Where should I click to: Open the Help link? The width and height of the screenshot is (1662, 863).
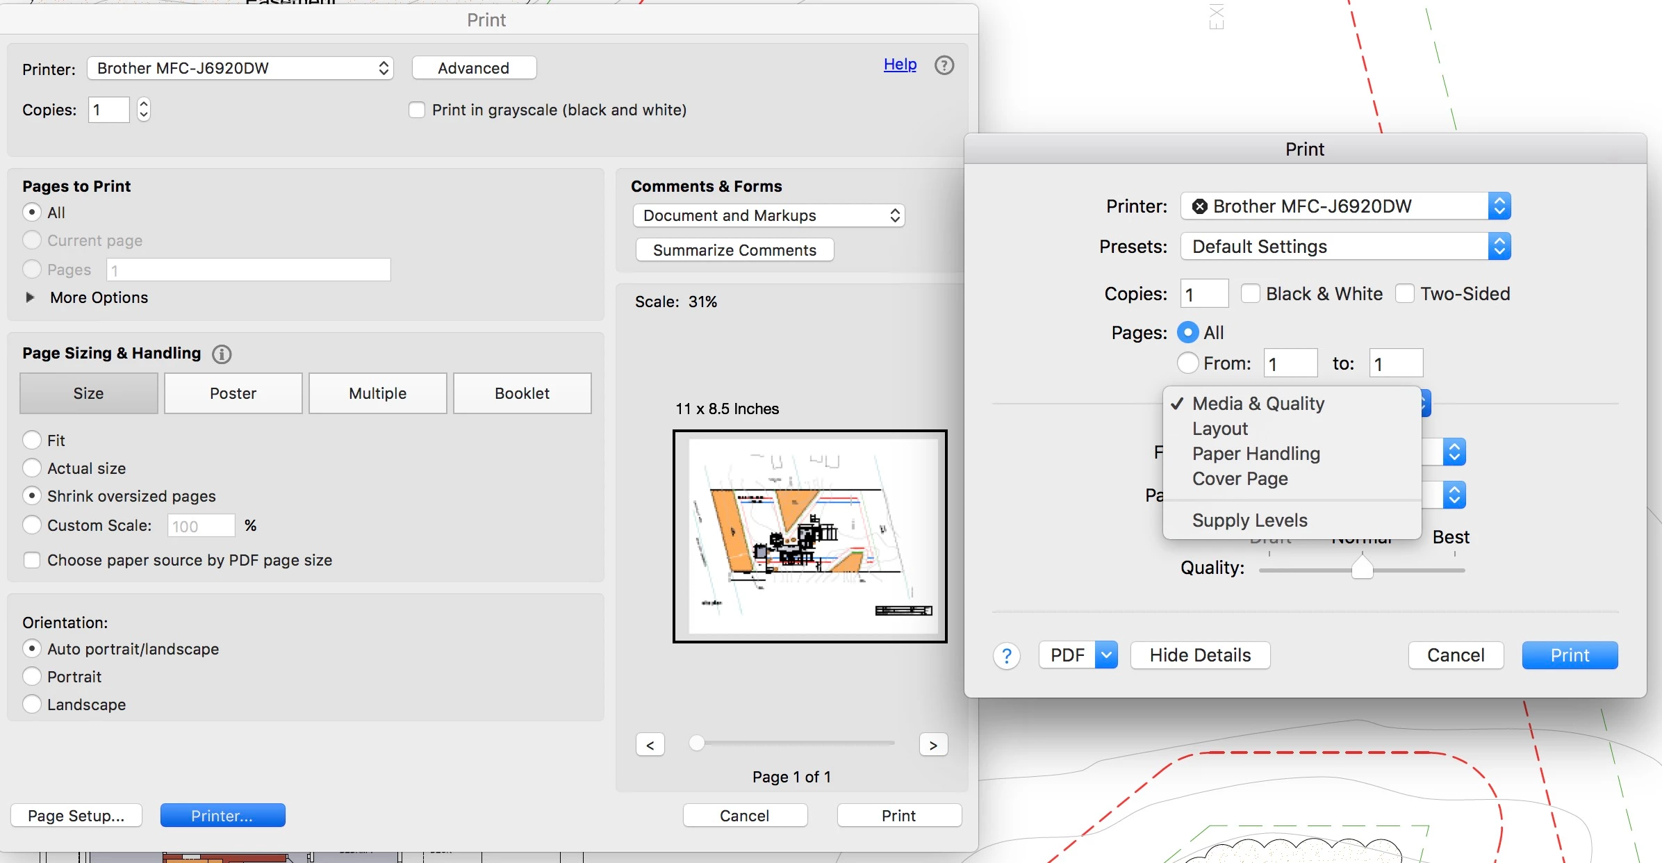click(x=900, y=65)
